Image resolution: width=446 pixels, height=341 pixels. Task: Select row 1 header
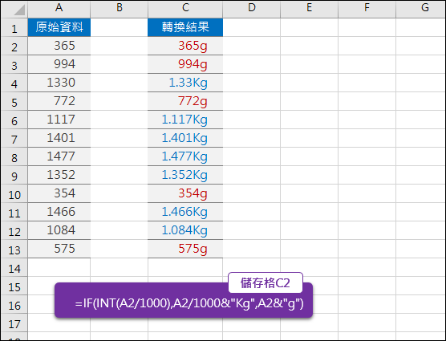(14, 27)
